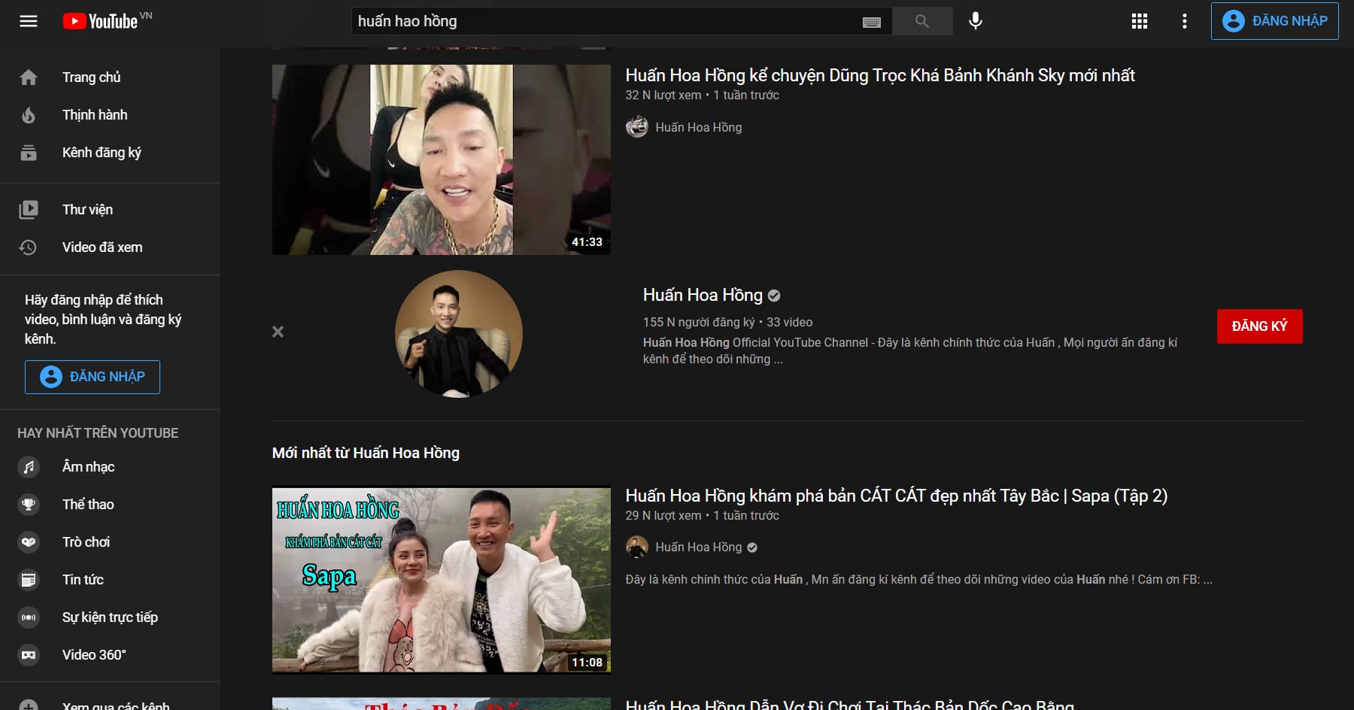Screen dimensions: 1354x710
Task: Open video title Thác Bản Dốc Cao Bằng
Action: tap(850, 705)
